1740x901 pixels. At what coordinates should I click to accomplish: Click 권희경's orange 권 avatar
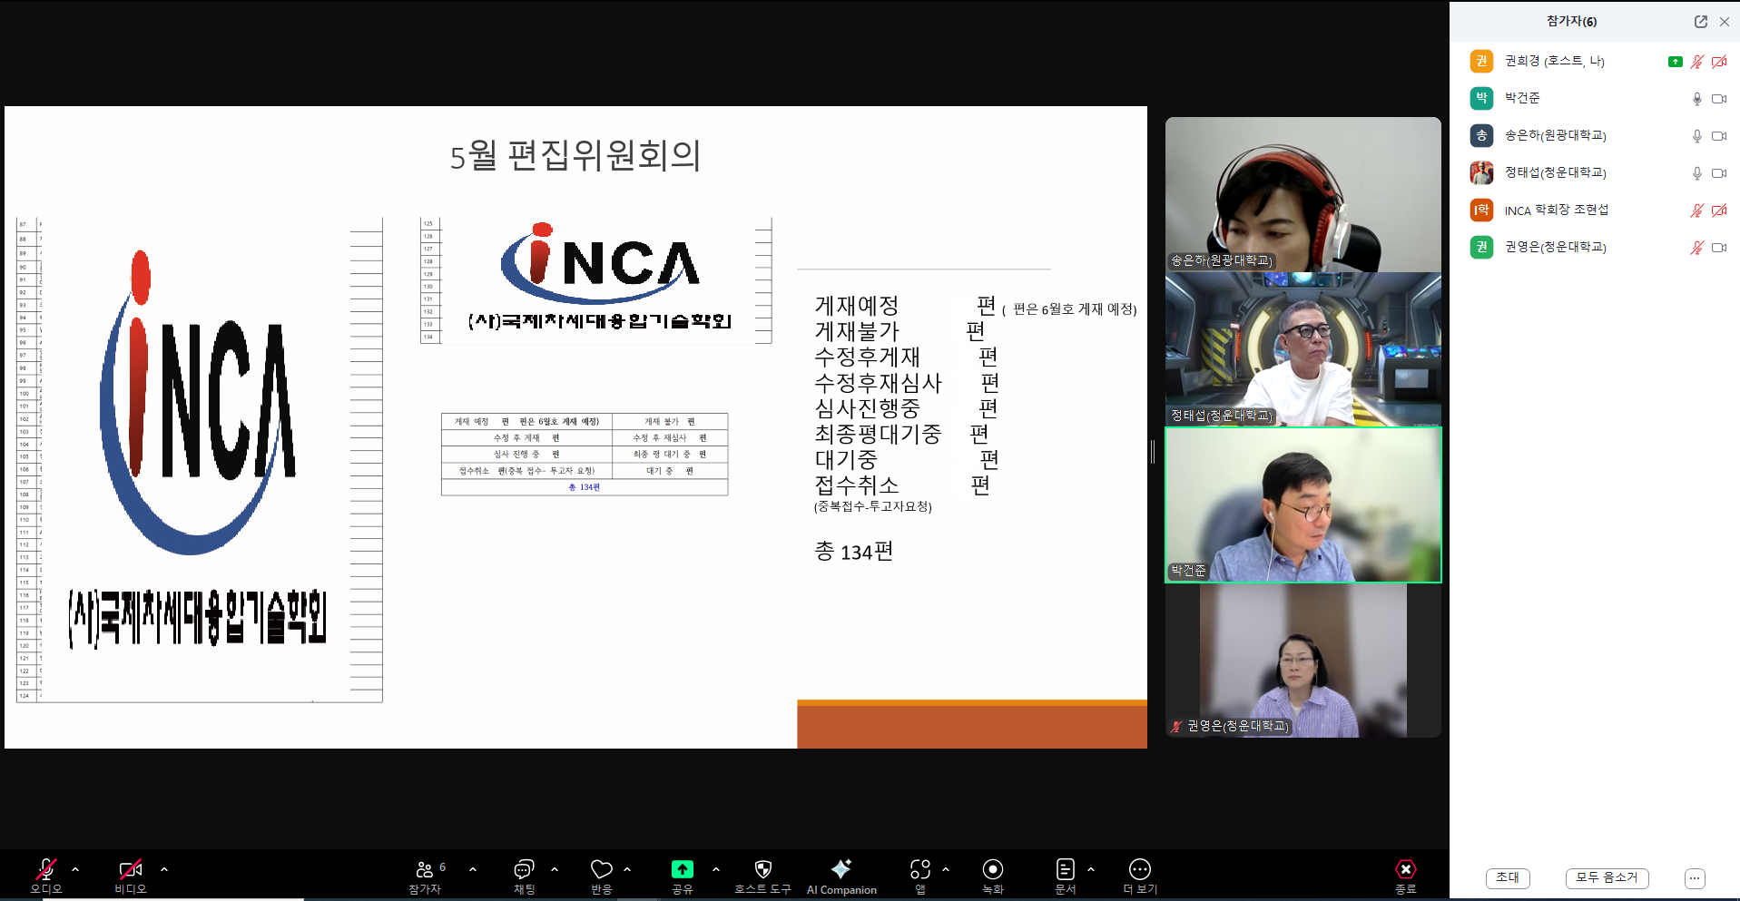tap(1481, 61)
